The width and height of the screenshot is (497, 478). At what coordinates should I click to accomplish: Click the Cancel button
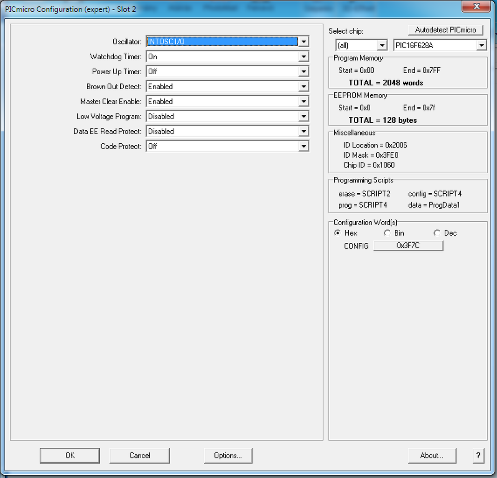[x=139, y=456]
